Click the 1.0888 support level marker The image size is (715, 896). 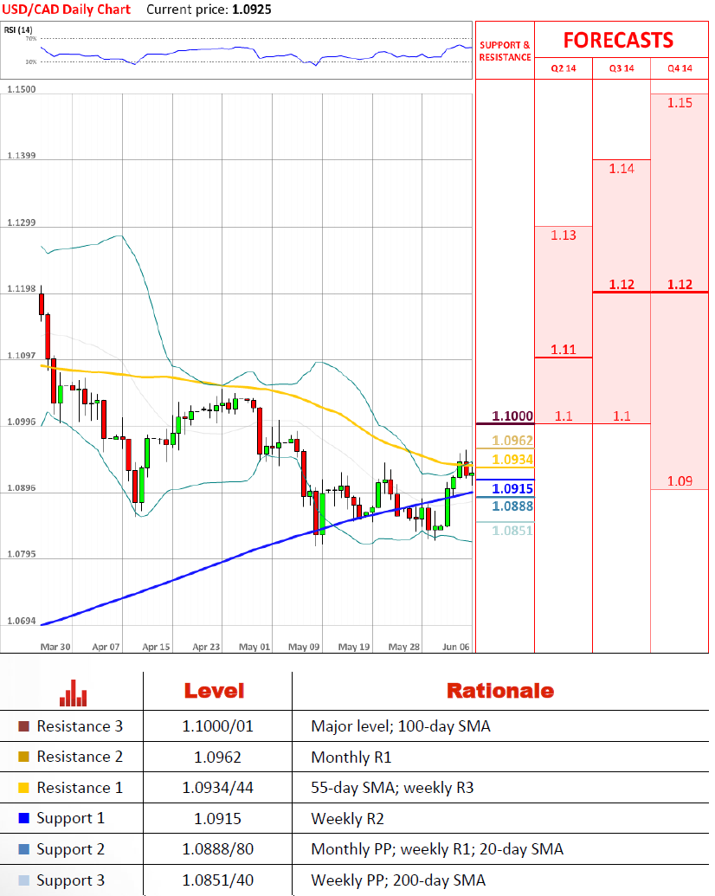(x=512, y=506)
